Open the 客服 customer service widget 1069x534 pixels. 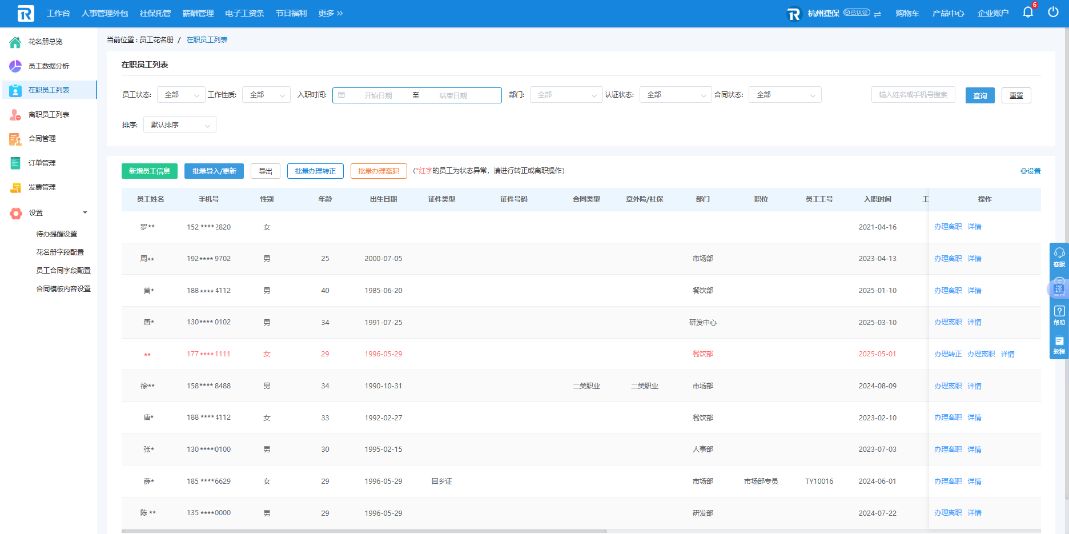point(1059,256)
